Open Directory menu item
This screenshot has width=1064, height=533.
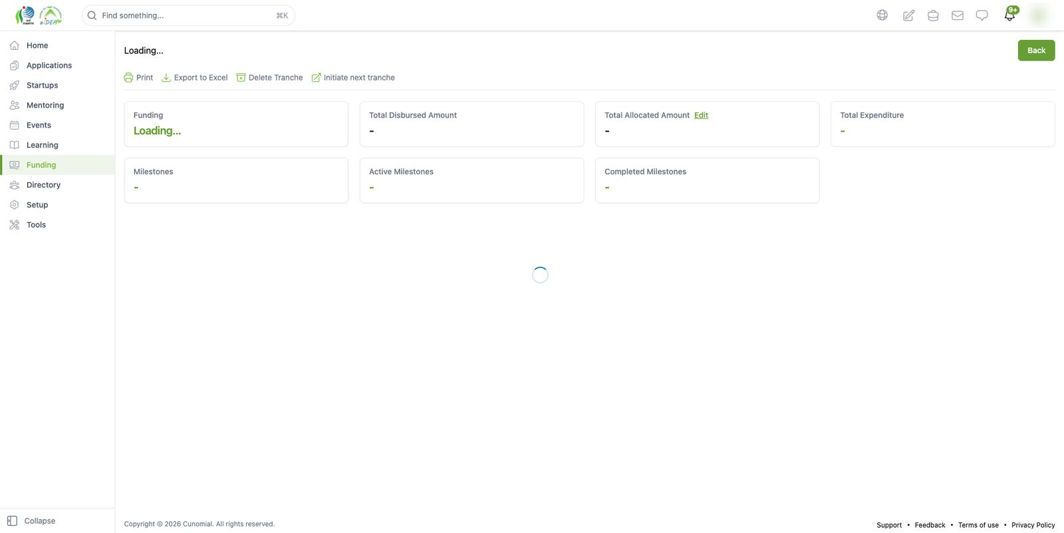tap(57, 185)
